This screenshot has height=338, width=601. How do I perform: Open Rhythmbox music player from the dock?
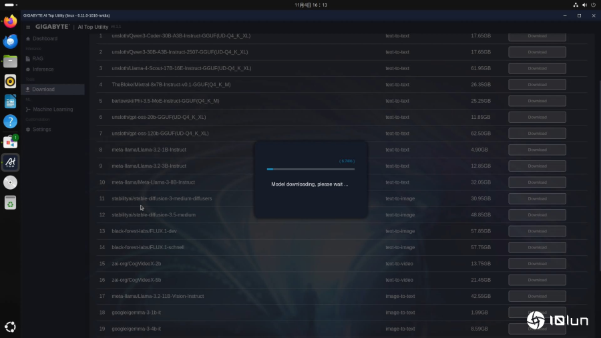[x=10, y=81]
